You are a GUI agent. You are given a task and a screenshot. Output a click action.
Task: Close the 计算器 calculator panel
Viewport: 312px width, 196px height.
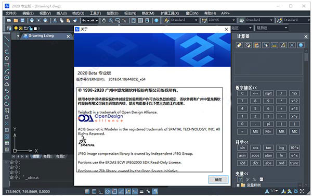click(x=306, y=36)
